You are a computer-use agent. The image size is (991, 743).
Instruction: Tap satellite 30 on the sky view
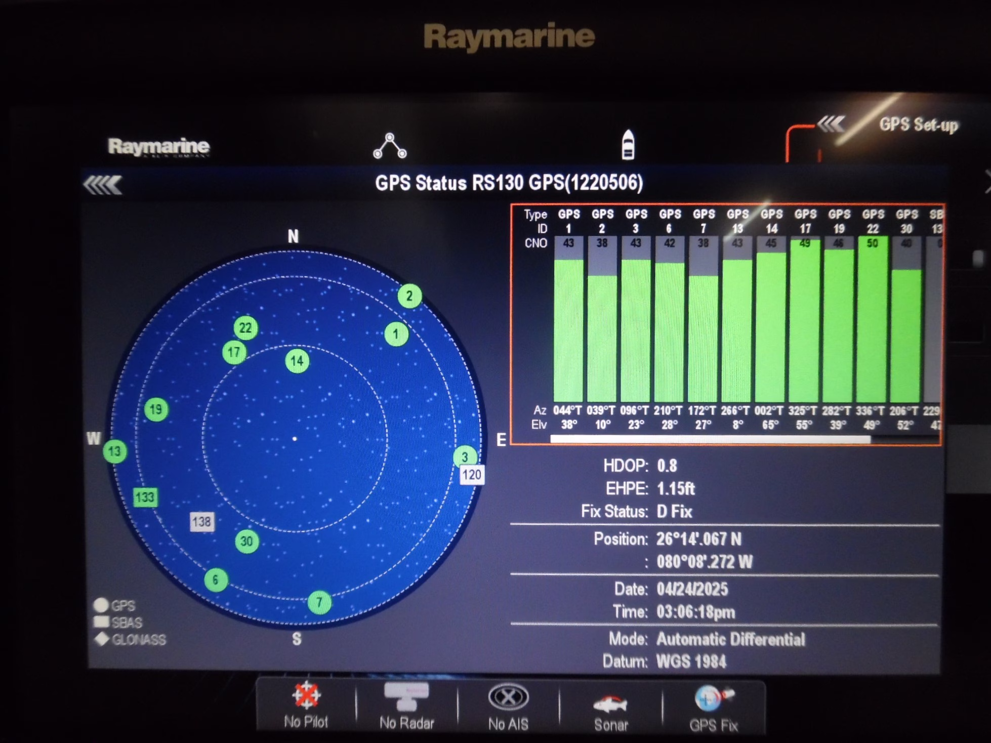(x=246, y=542)
